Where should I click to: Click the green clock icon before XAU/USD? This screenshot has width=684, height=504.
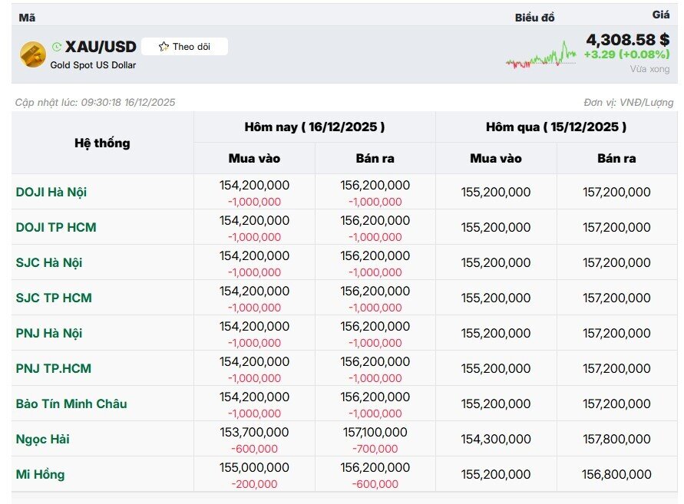point(57,48)
